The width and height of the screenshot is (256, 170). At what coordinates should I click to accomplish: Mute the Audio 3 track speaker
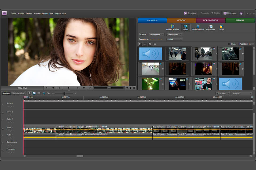[3, 105]
